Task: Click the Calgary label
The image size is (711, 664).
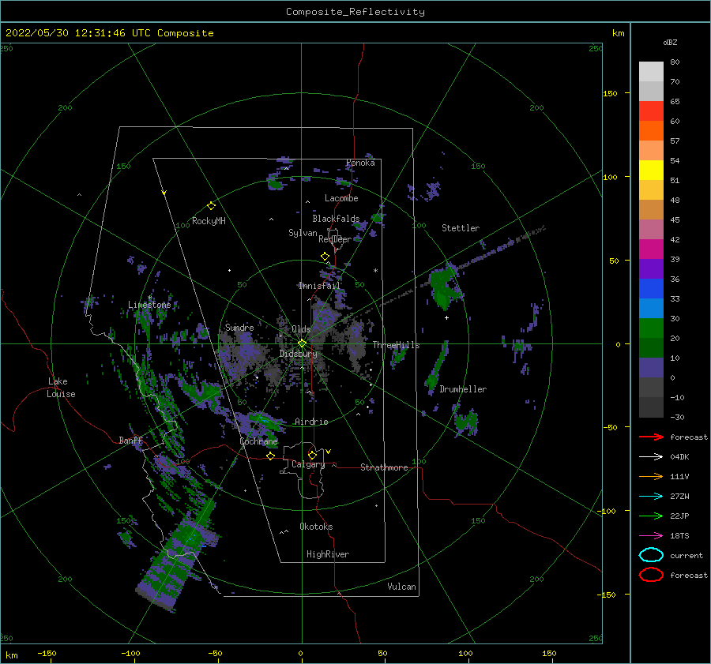Action: (x=308, y=464)
